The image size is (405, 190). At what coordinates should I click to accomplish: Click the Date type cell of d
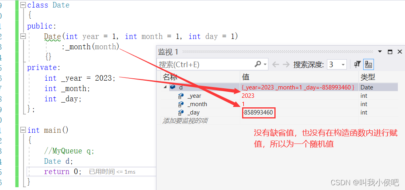click(x=367, y=87)
